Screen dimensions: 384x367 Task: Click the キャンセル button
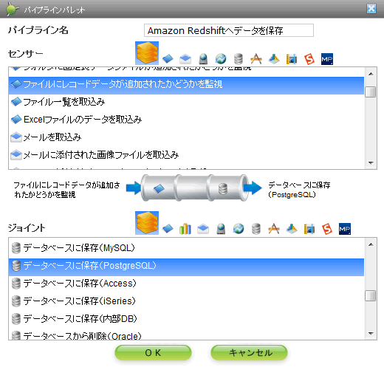tap(249, 353)
